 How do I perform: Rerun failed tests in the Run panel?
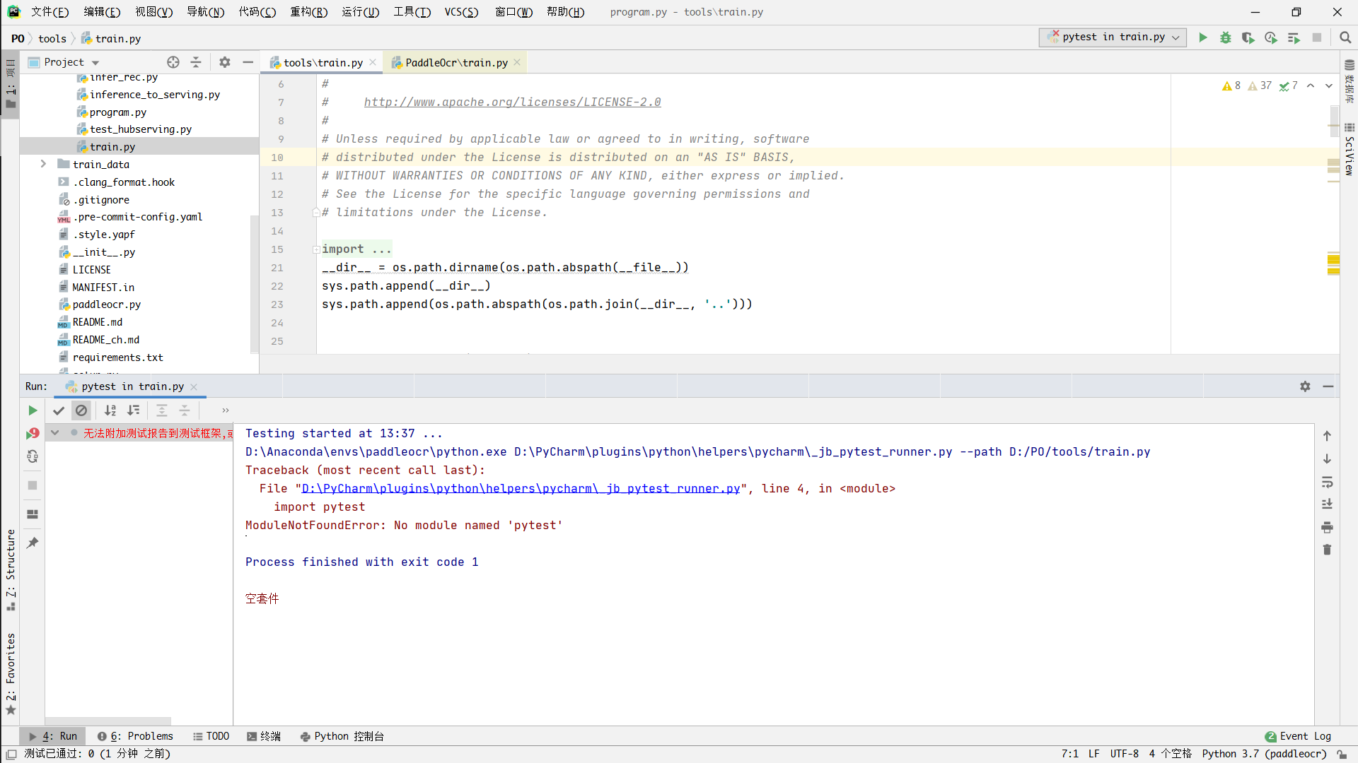click(33, 433)
